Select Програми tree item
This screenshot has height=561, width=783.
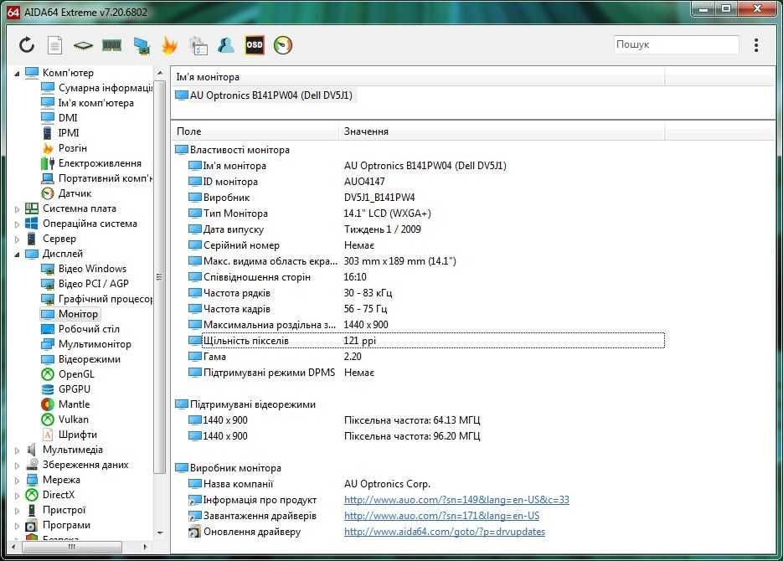(66, 524)
